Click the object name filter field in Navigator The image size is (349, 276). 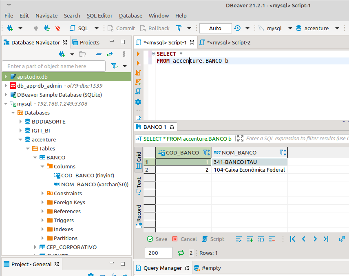click(x=54, y=66)
